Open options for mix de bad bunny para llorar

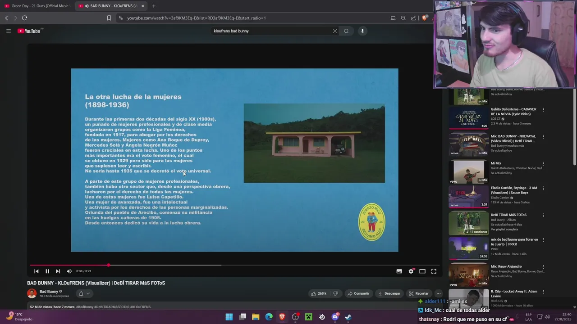[543, 240]
